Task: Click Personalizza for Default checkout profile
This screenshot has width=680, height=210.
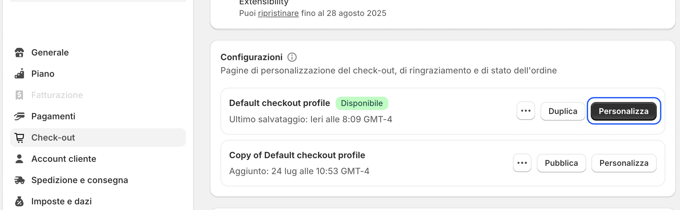Action: tap(624, 111)
